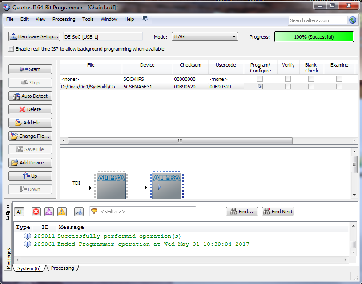
Task: Select the 'Successfully performed operation(s)' message
Action: coord(119,236)
